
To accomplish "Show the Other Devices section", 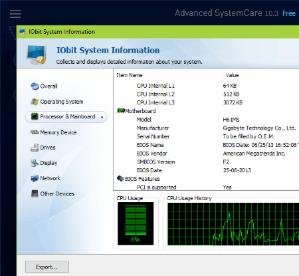I will [57, 194].
